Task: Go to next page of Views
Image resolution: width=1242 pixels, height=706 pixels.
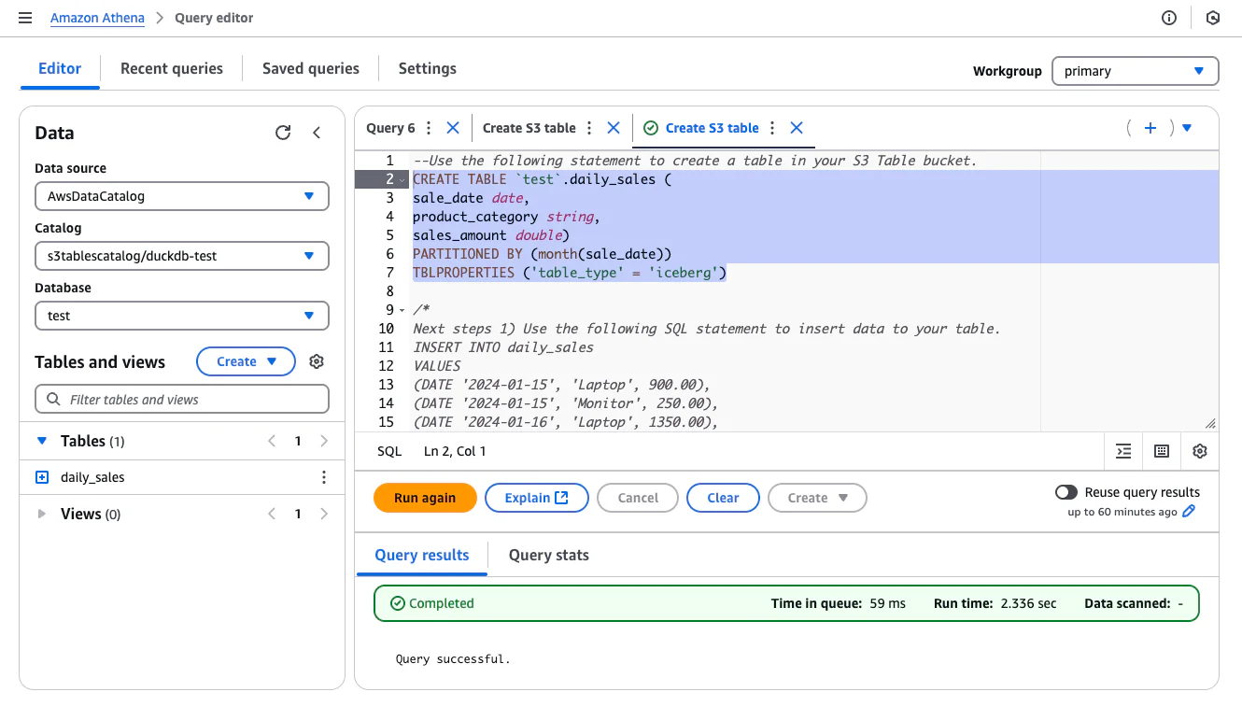Action: pos(324,514)
